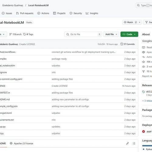This screenshot has width=152, height=152.
Task: Click the 'Create LICENSE' commit message in LICENSE row
Action: 60,86
